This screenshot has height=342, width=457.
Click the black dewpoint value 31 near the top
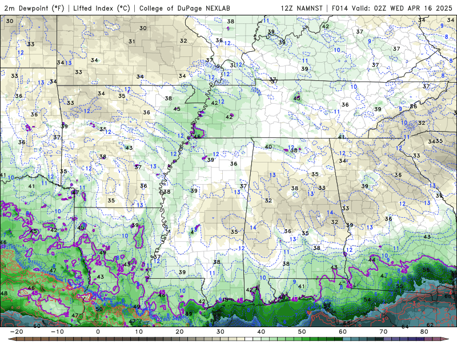132,42
